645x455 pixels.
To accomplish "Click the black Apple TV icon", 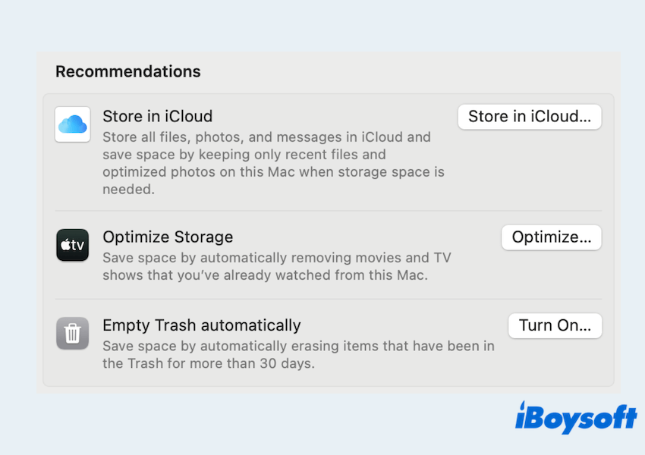I will click(73, 245).
